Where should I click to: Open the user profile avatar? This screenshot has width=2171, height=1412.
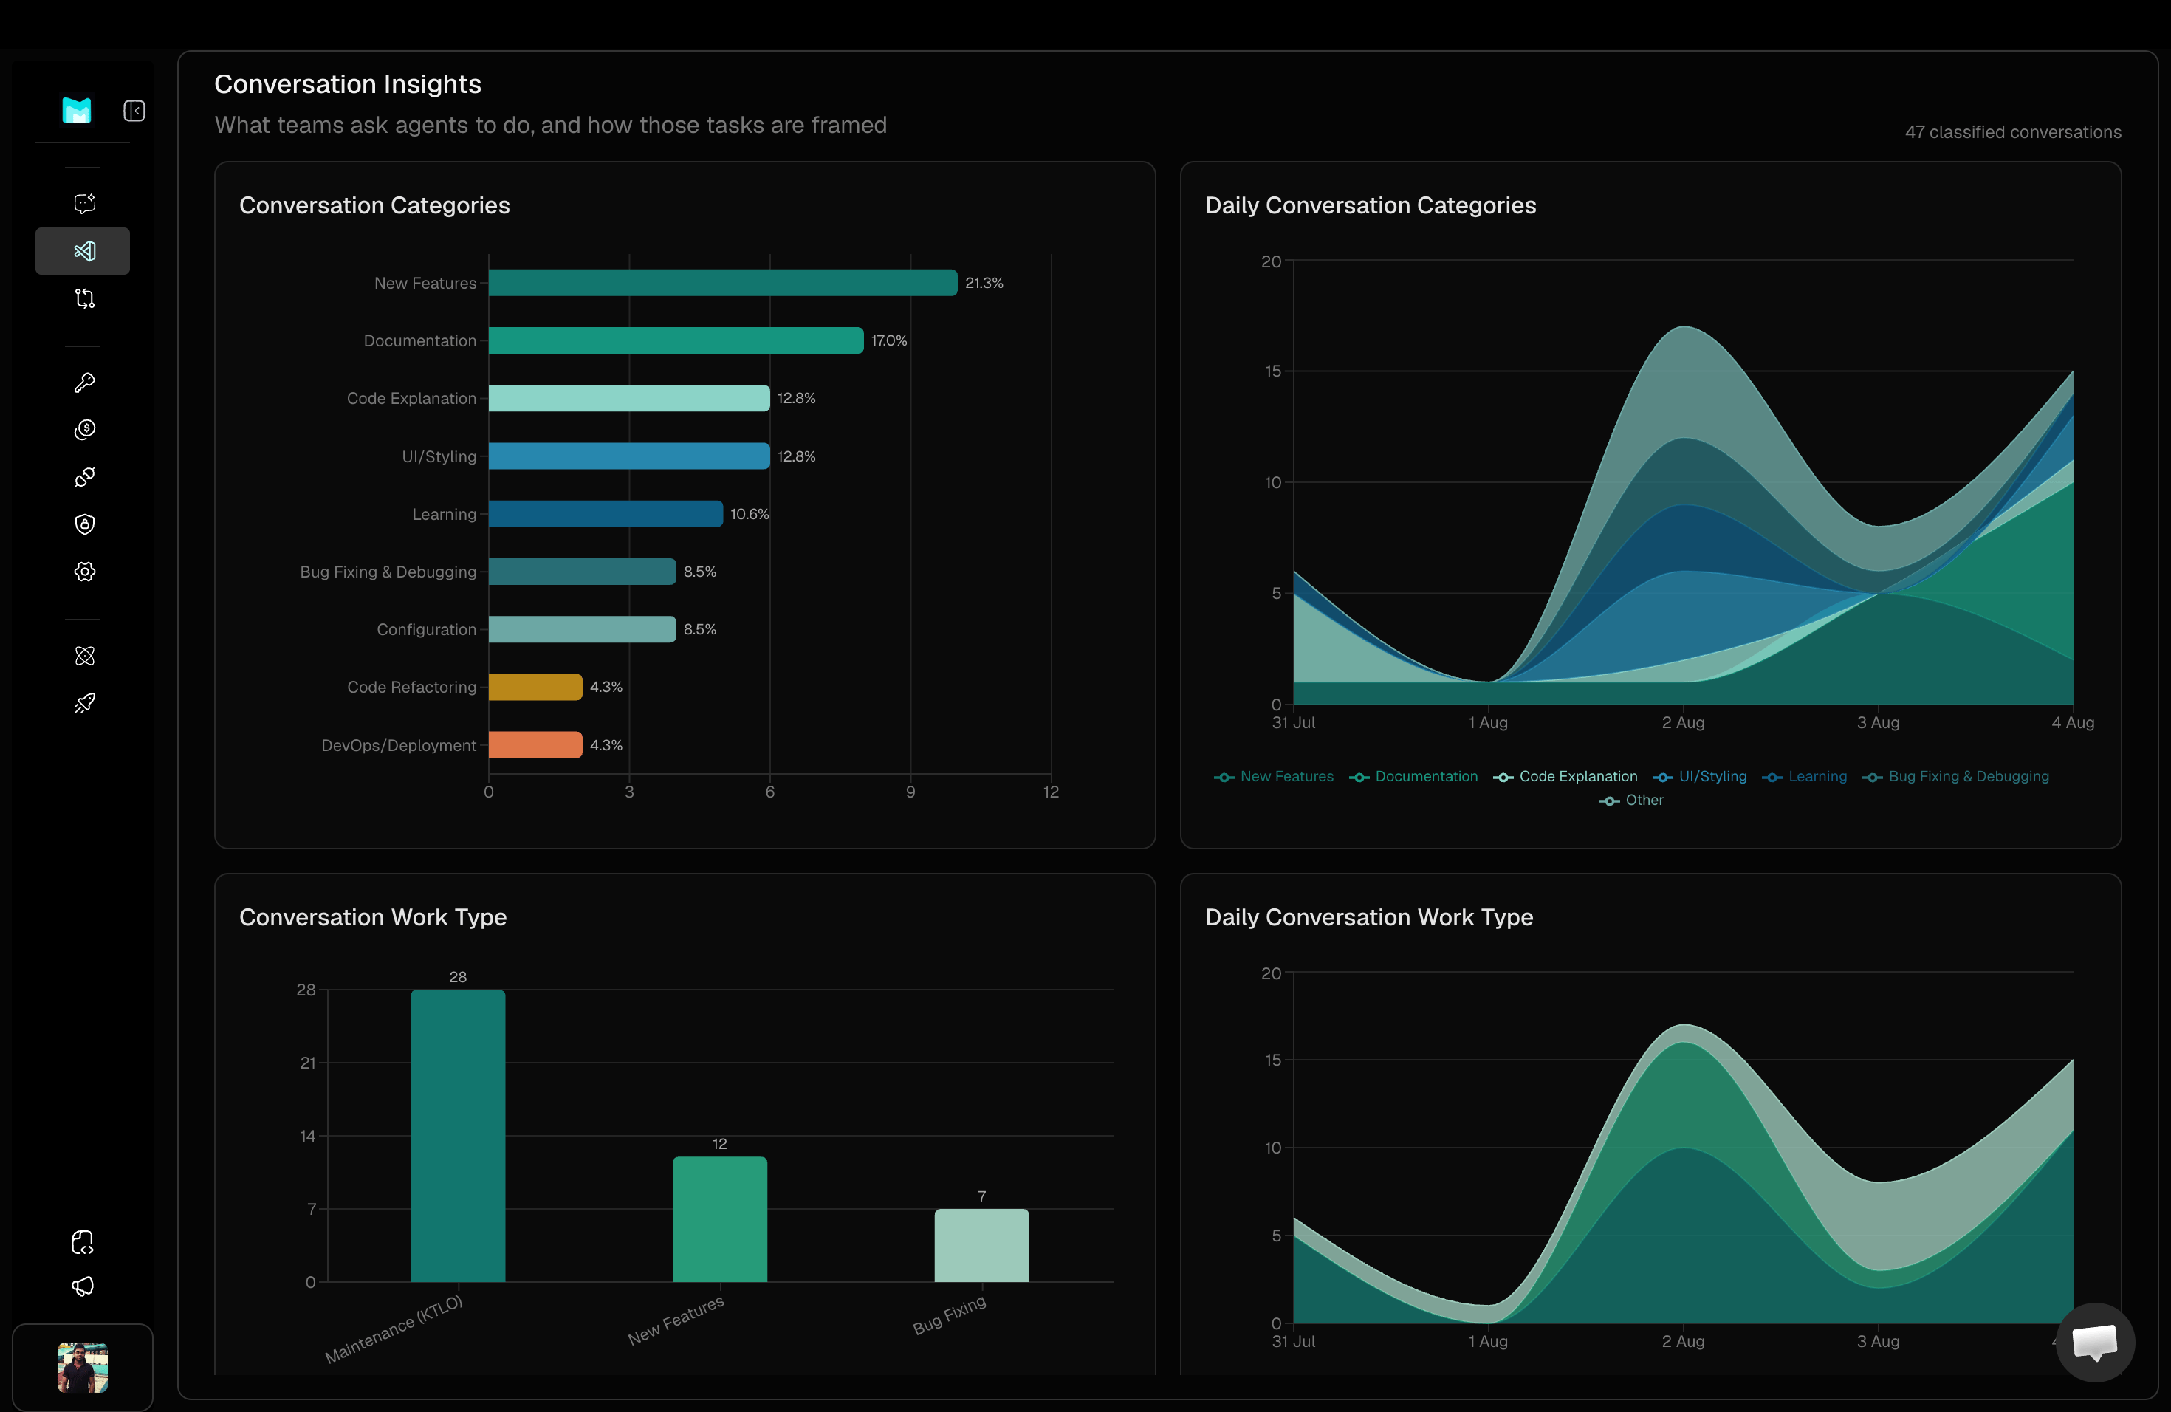tap(82, 1367)
